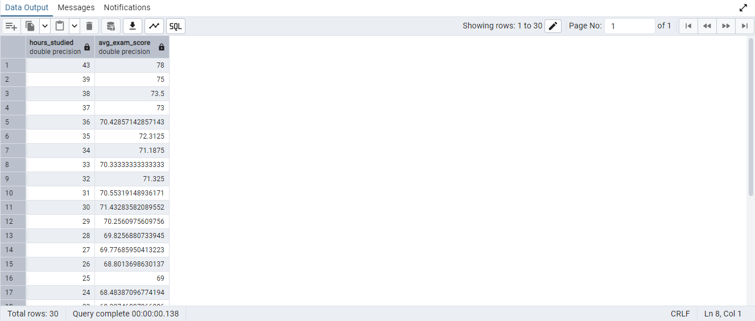This screenshot has width=755, height=321.
Task: Click cell with hours_studied value 25
Action: 60,278
